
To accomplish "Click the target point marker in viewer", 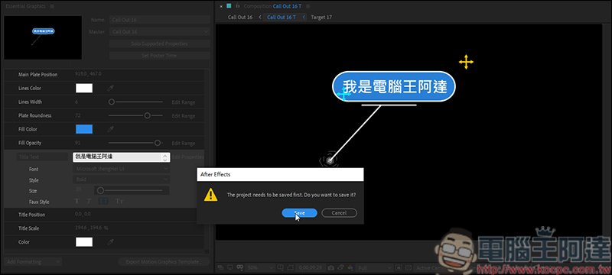I will pyautogui.click(x=330, y=160).
